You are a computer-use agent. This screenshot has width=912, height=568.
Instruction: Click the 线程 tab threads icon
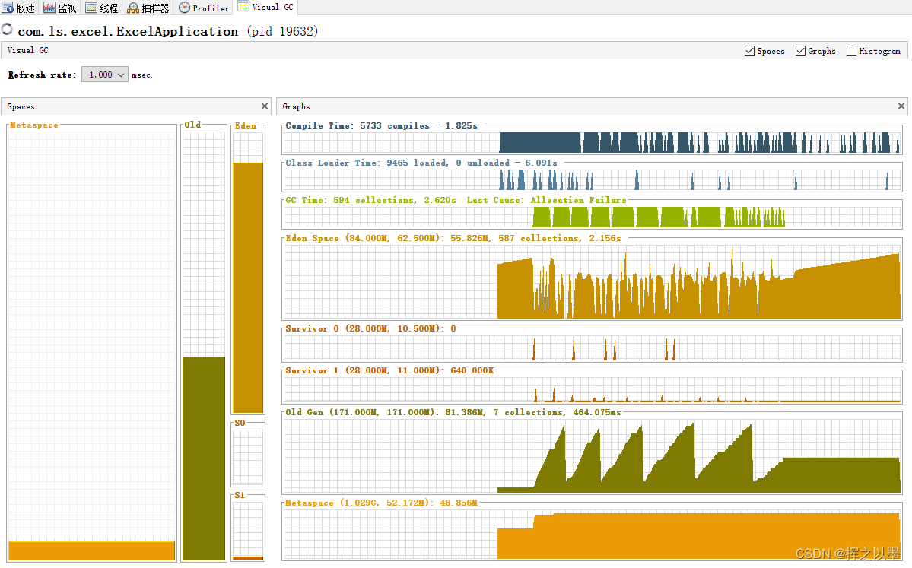tap(91, 8)
